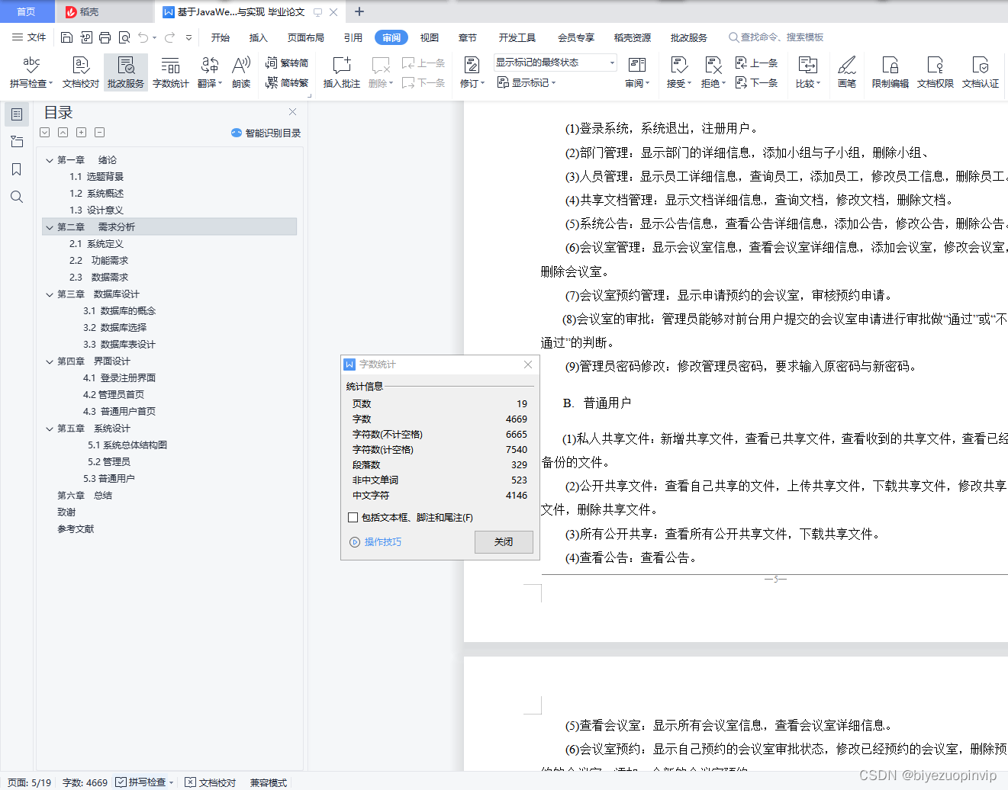Viewport: 1008px width, 790px height.
Task: Click 关闭 button in 字数统计 dialog
Action: point(504,541)
